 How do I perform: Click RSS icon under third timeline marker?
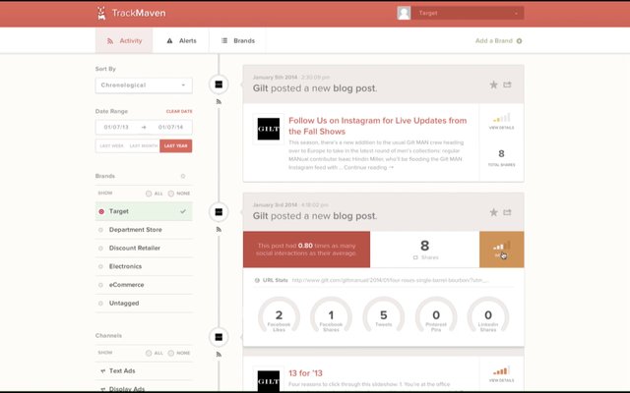coord(219,354)
